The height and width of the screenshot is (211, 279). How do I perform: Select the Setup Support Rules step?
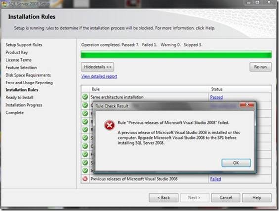tap(24, 45)
